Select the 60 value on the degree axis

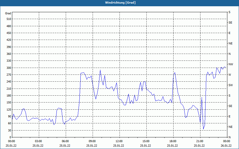[x=10, y=123]
